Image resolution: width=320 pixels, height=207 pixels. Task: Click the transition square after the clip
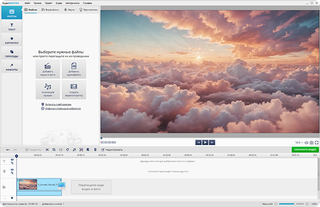62,185
